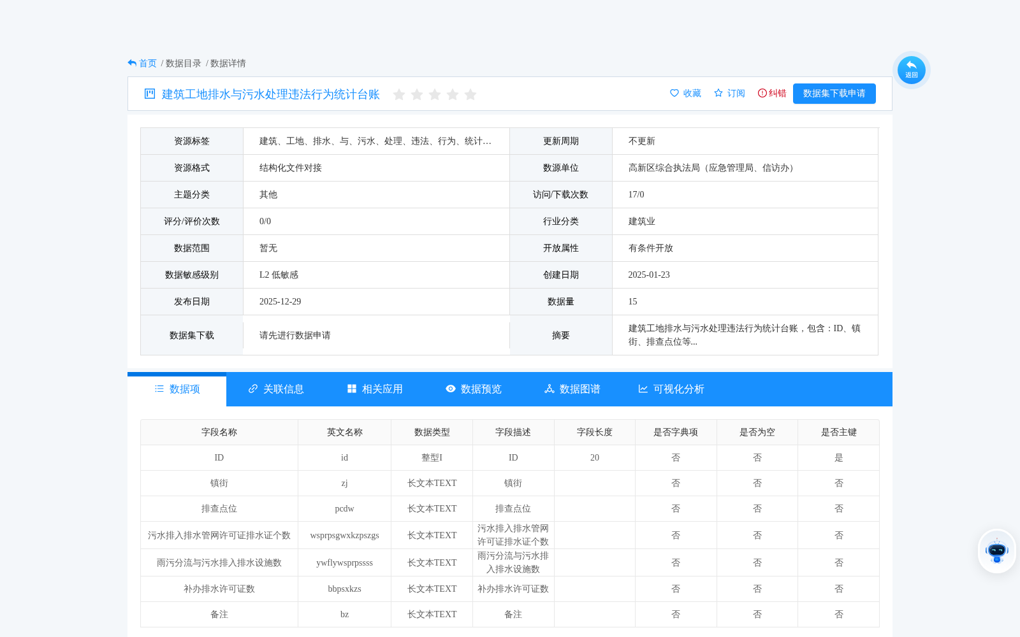
Task: Click the 排查点位 field name cell
Action: 219,509
